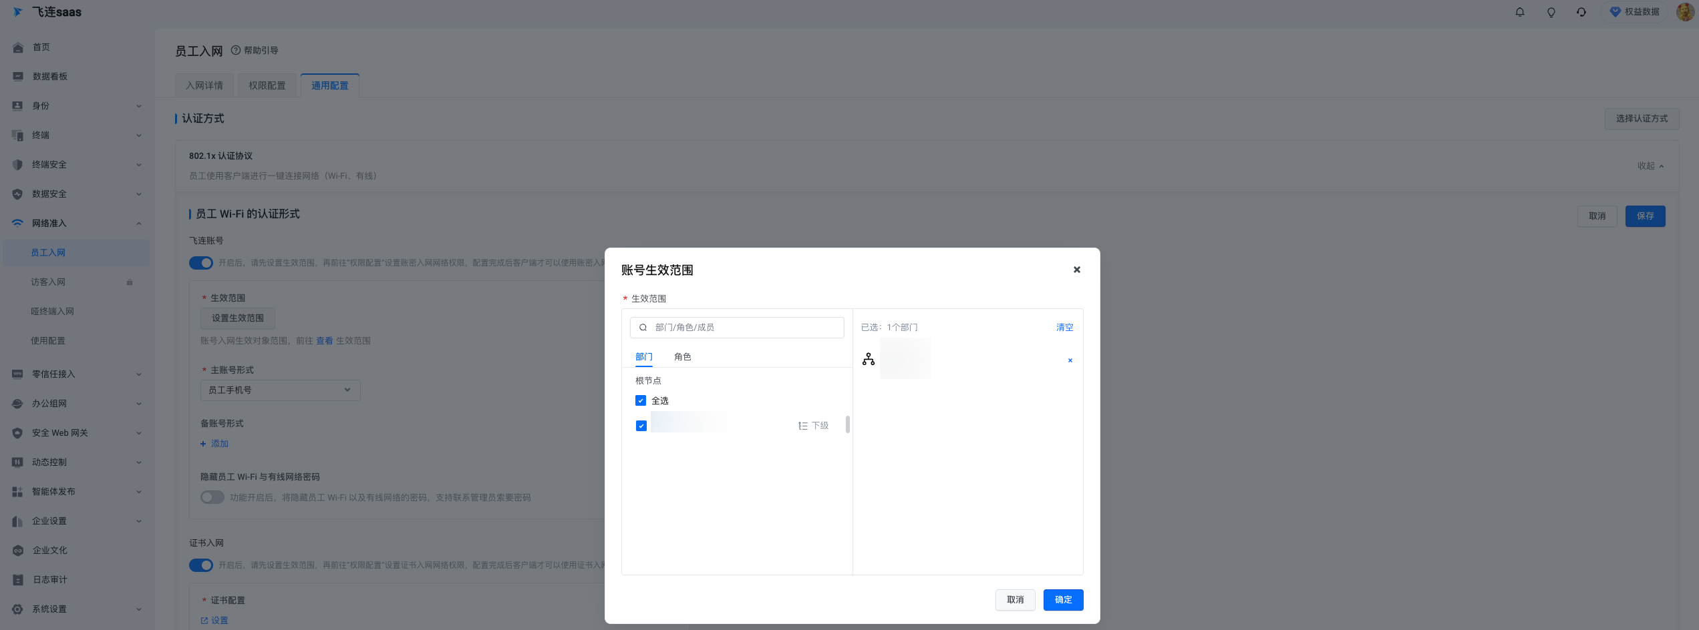Uncheck the 全选 checkbox
Viewport: 1699px width, 630px height.
641,400
